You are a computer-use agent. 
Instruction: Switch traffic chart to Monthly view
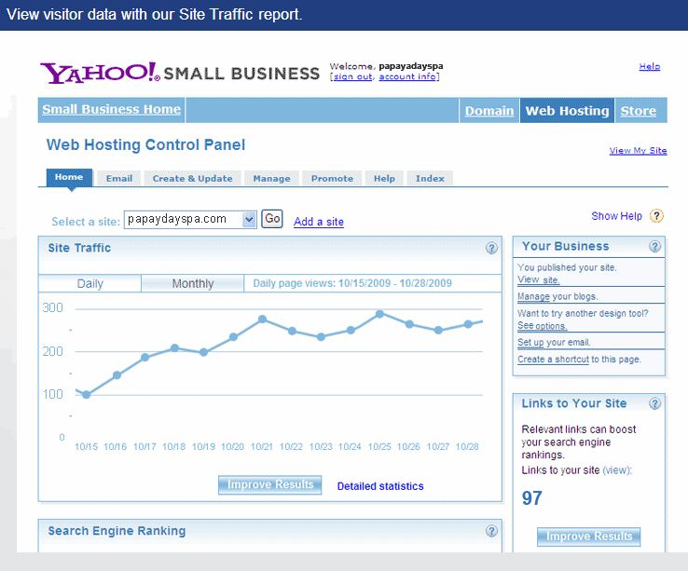tap(193, 283)
